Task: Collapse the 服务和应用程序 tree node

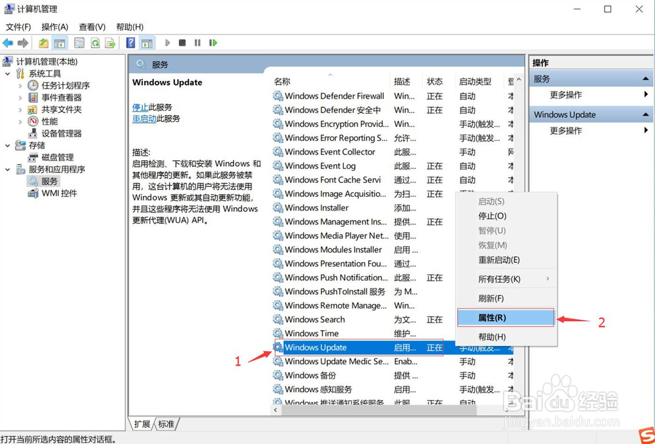Action: point(7,169)
